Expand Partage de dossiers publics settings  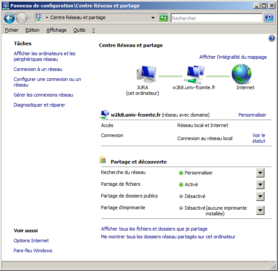pyautogui.click(x=260, y=196)
